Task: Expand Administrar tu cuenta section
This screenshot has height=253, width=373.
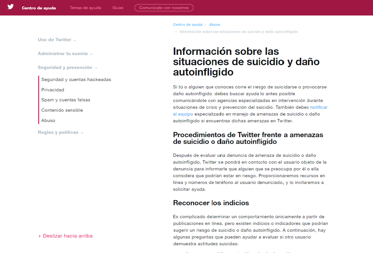Action: pos(65,54)
